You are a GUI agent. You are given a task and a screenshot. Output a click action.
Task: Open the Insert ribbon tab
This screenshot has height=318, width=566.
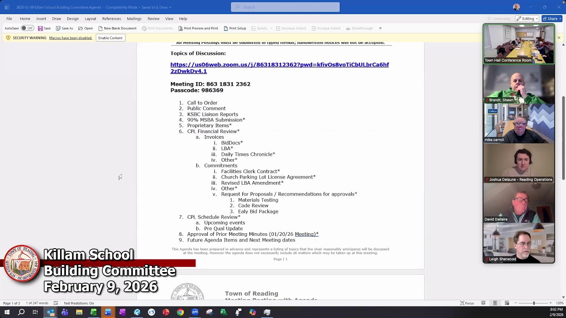click(x=41, y=19)
